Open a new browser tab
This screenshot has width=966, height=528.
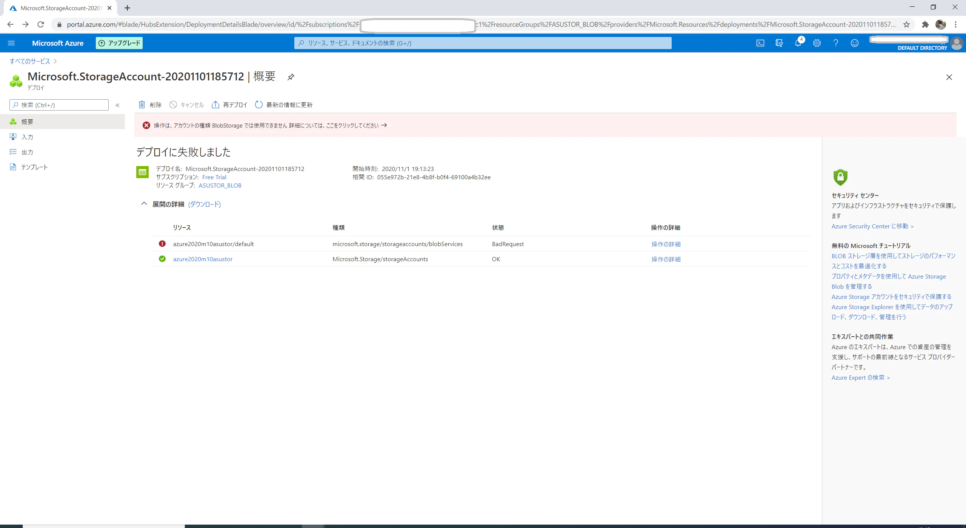[127, 8]
